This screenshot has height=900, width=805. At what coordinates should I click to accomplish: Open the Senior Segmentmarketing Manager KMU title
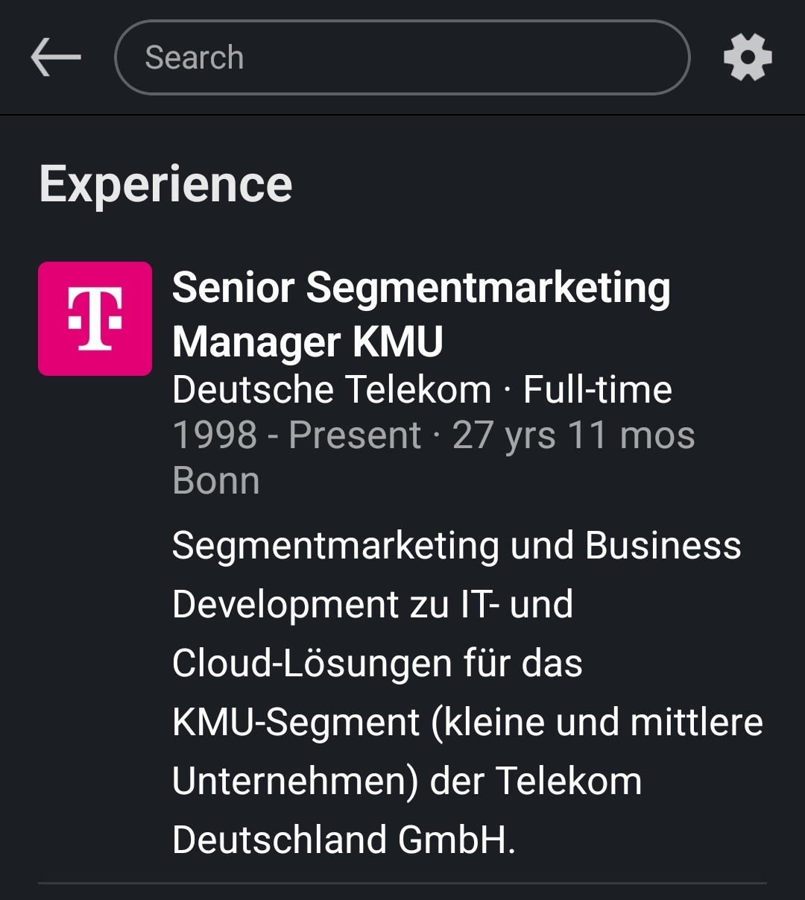(x=421, y=314)
